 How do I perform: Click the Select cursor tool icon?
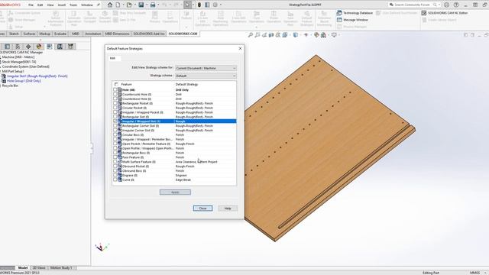pos(187,5)
